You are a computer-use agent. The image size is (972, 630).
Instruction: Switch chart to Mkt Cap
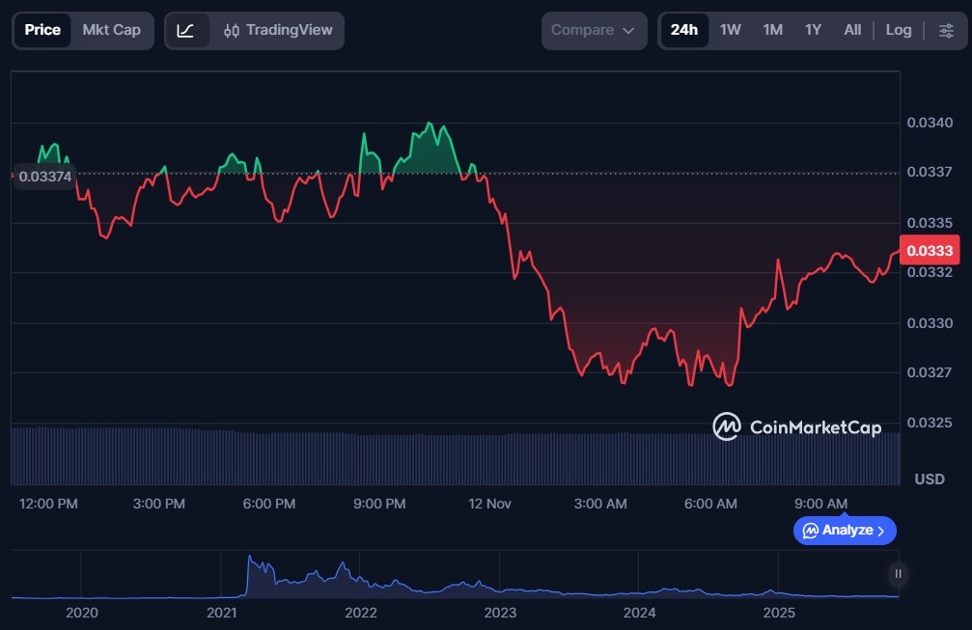[111, 31]
